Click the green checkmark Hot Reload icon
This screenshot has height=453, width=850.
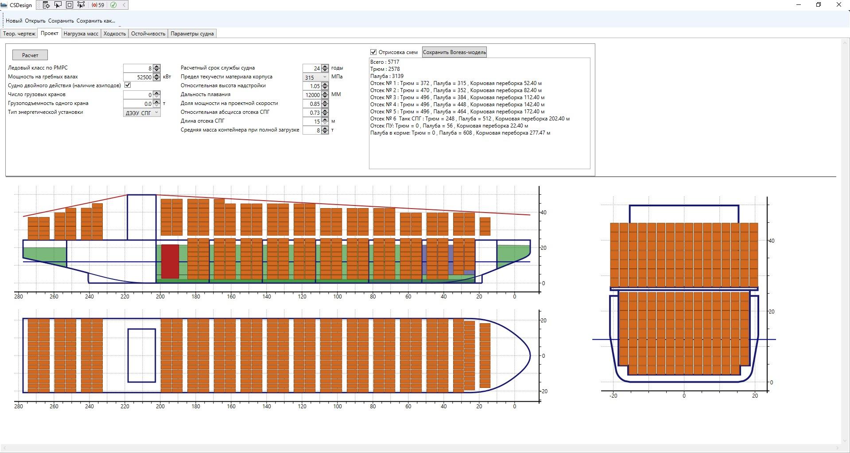113,5
